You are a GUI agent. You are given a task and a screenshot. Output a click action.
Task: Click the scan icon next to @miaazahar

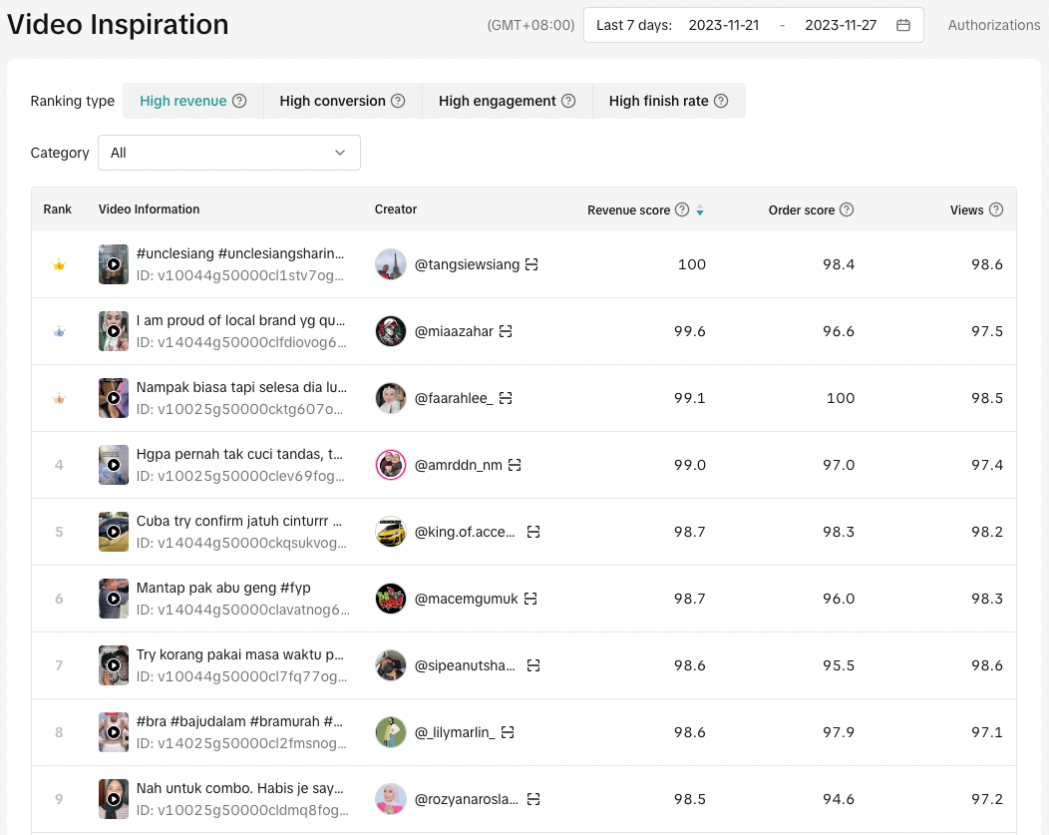click(x=506, y=331)
